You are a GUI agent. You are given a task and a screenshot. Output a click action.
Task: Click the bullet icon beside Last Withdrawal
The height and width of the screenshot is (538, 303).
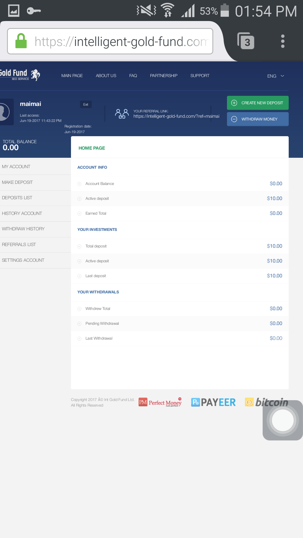tap(79, 338)
